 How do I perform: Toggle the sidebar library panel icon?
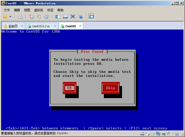point(58,17)
